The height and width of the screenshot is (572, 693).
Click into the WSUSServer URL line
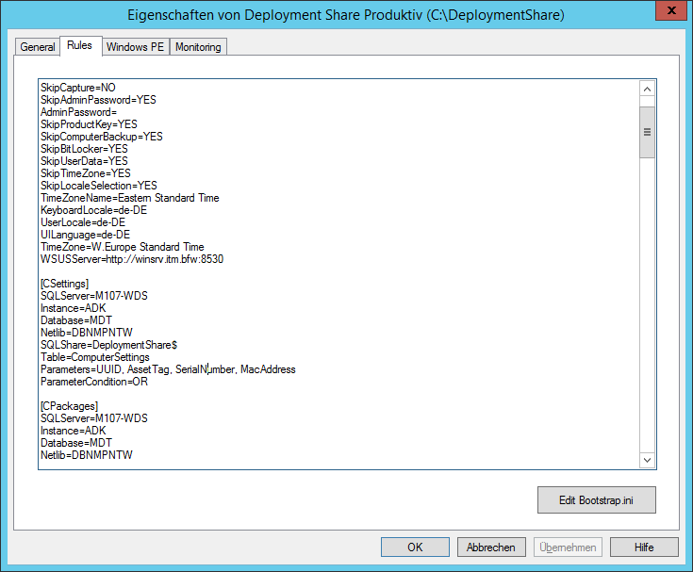[132, 259]
